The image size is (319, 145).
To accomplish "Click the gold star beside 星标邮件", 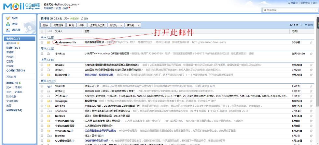I will tap(18, 43).
